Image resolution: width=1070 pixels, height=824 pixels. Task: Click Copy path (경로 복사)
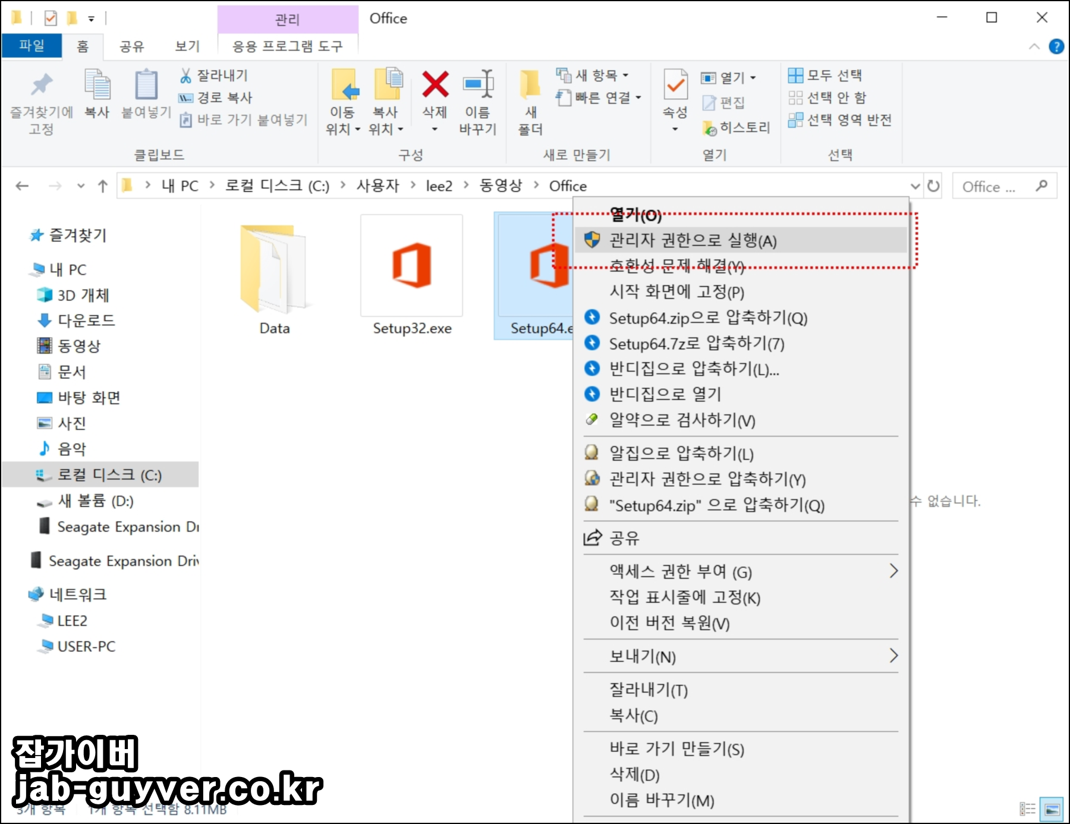(x=216, y=98)
